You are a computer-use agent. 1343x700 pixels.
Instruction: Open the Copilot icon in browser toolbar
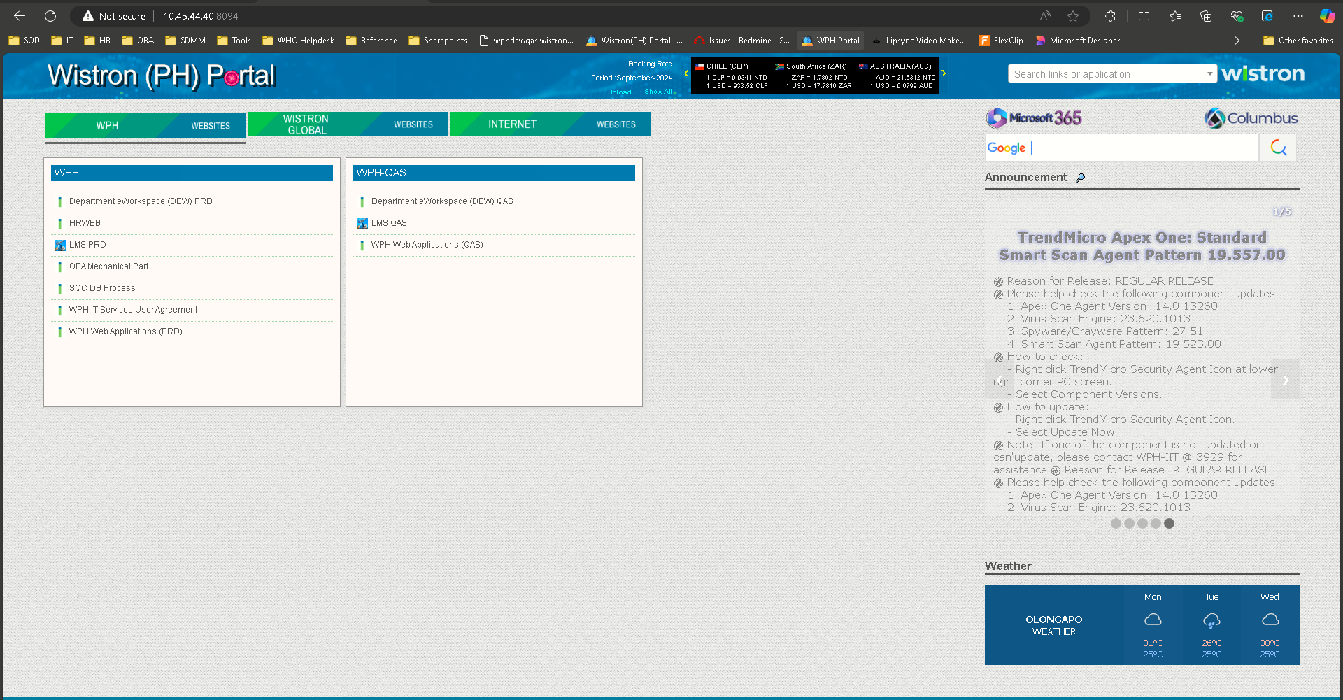[1327, 16]
